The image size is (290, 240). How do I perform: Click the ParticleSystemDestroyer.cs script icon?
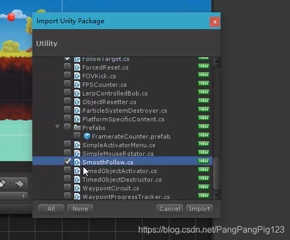click(x=77, y=111)
